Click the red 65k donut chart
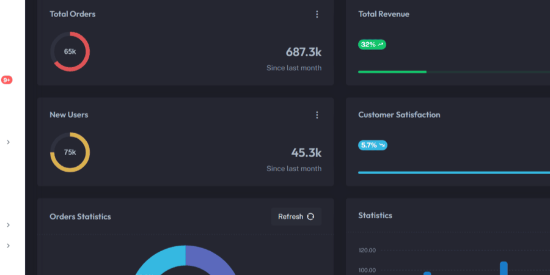Screen dimensions: 550x275 coord(70,51)
